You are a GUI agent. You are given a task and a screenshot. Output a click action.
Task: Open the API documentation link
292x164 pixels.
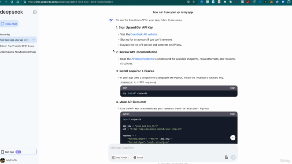click(142, 59)
